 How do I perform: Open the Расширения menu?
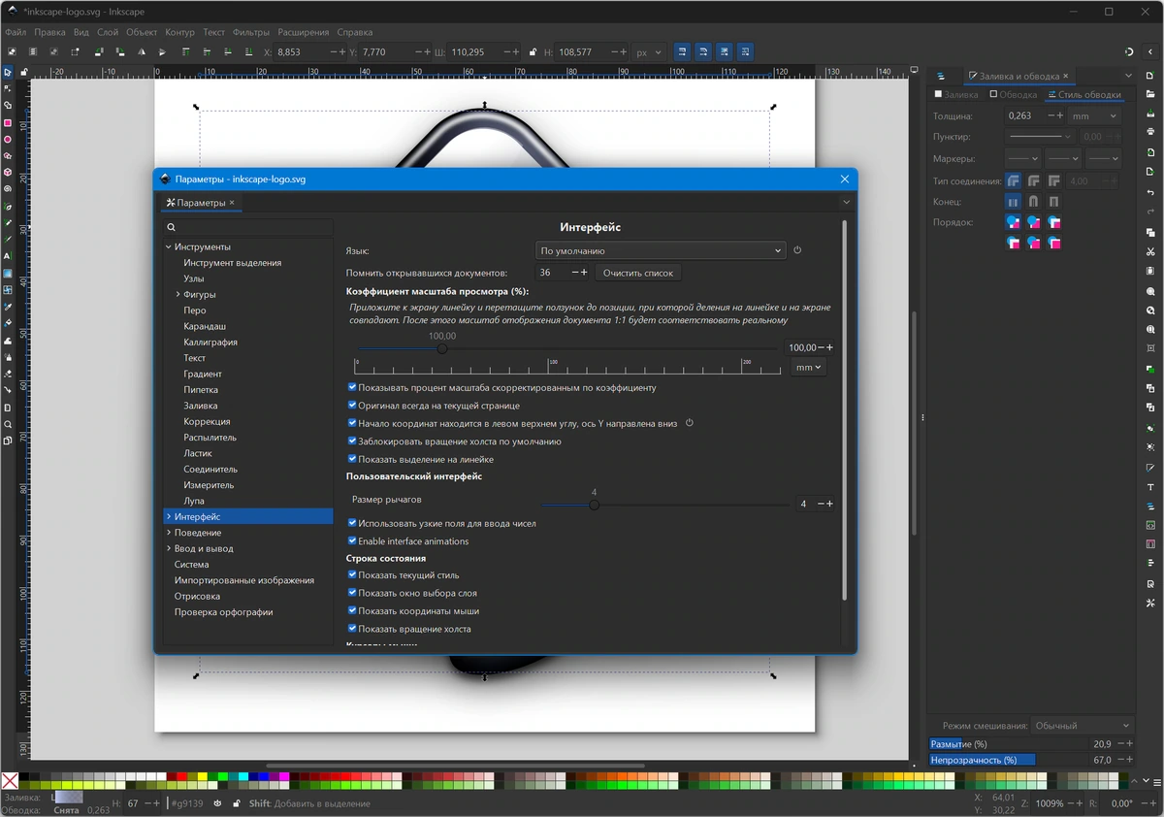pyautogui.click(x=304, y=32)
